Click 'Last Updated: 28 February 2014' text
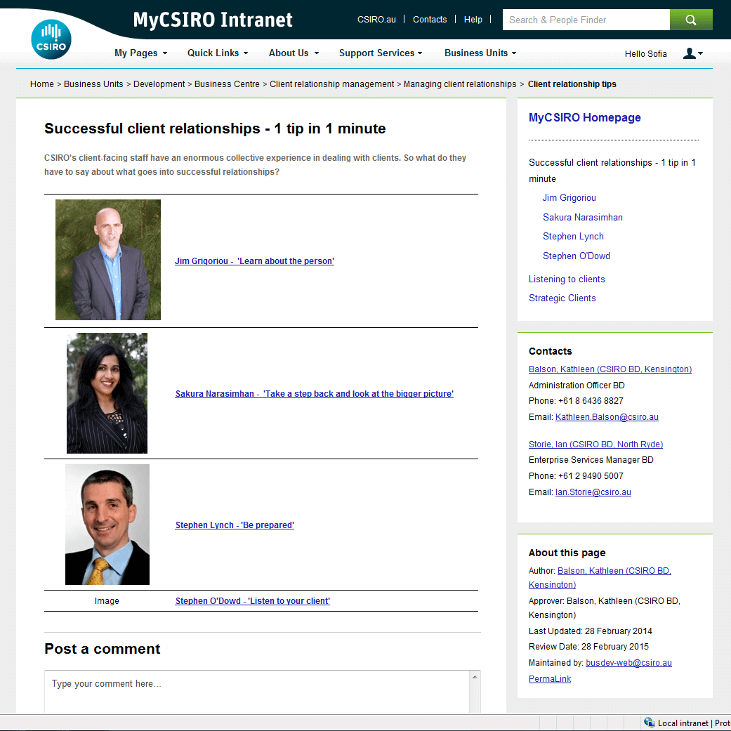This screenshot has width=731, height=731. pyautogui.click(x=591, y=631)
